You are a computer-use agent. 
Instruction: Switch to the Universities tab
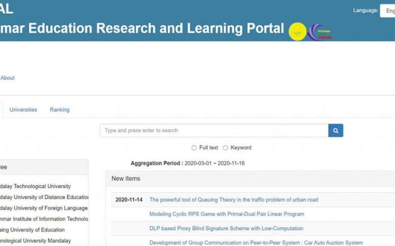pos(23,110)
